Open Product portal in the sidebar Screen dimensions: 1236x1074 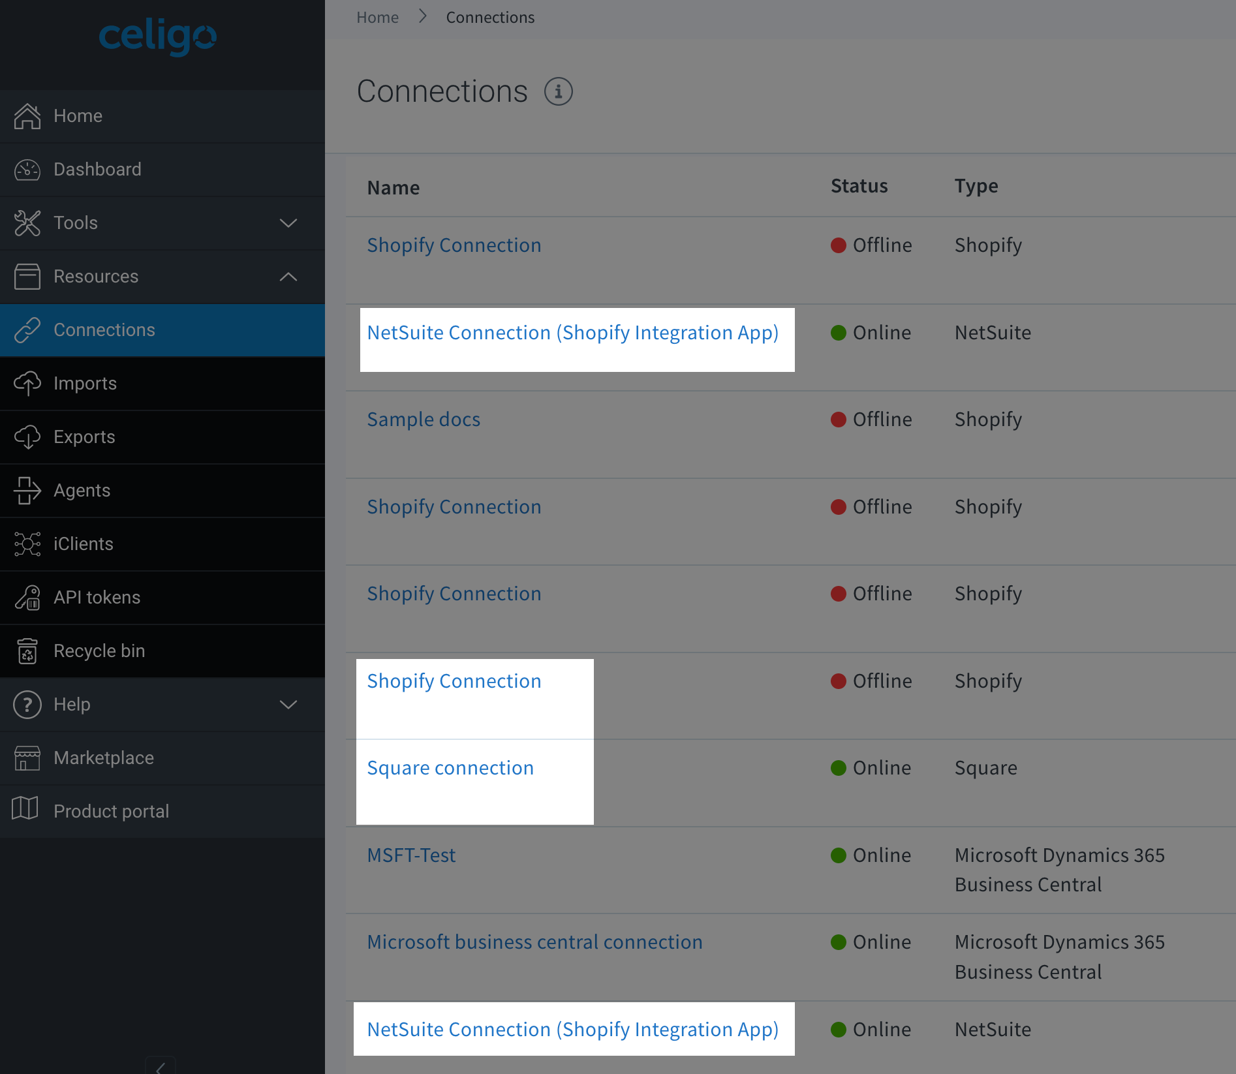162,812
